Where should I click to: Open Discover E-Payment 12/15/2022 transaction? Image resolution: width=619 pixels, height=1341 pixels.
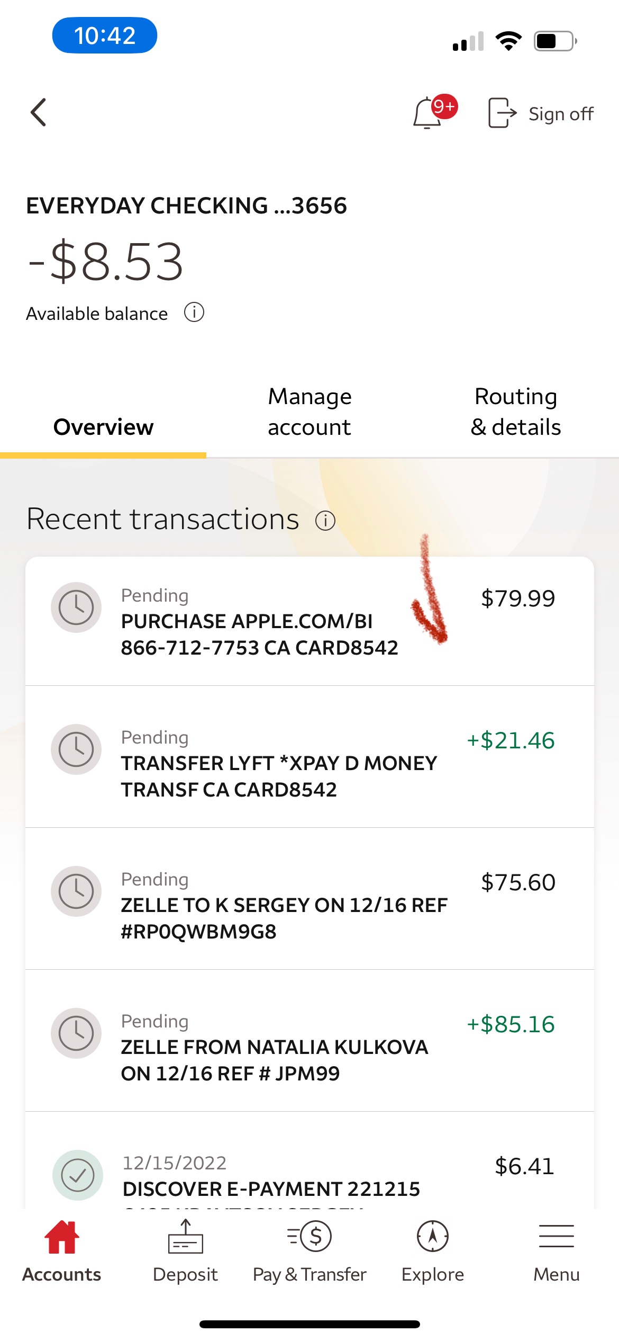[309, 1160]
